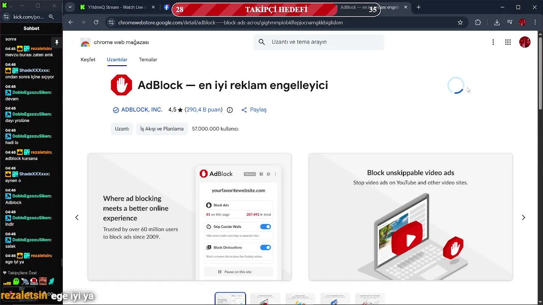Select the first screenshot thumbnail
543x305 pixels.
coord(230,299)
